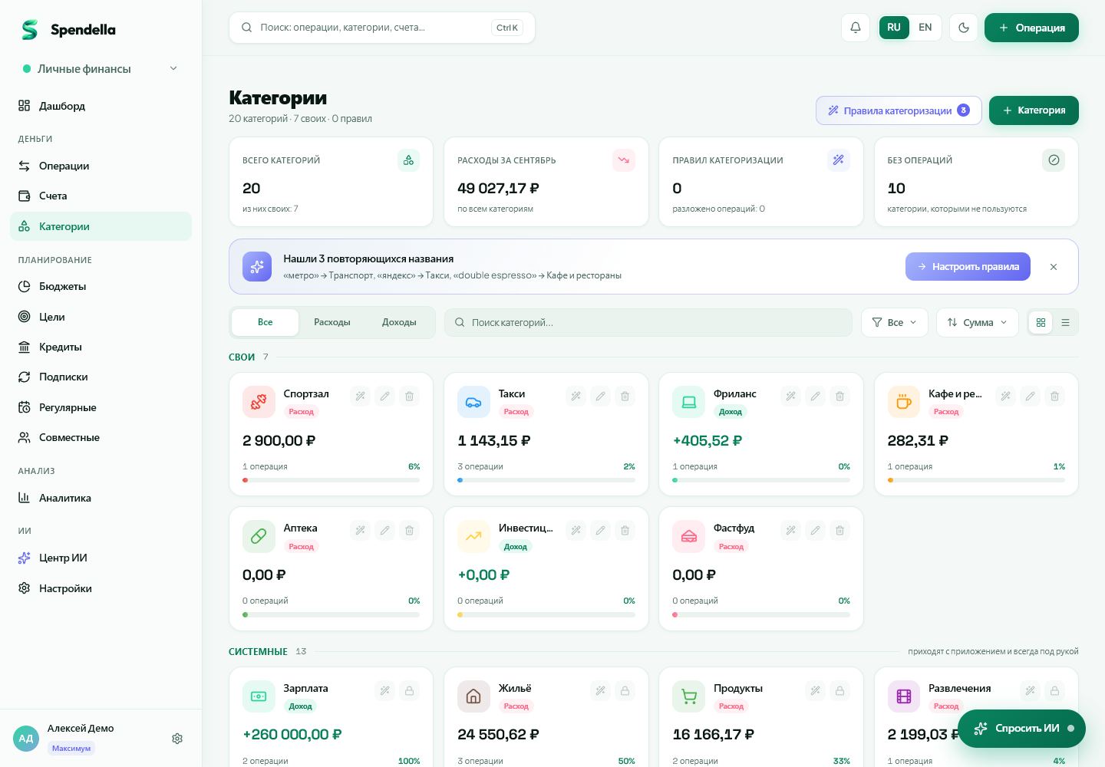Edit Кафе и рестораны category pencil icon
Screen dimensions: 1105x767
1030,397
